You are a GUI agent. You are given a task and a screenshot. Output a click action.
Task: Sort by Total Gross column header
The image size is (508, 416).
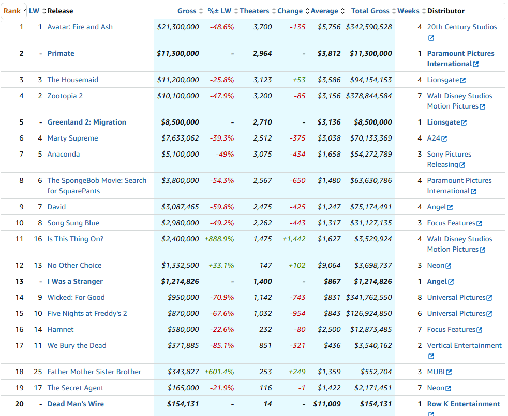pos(370,11)
